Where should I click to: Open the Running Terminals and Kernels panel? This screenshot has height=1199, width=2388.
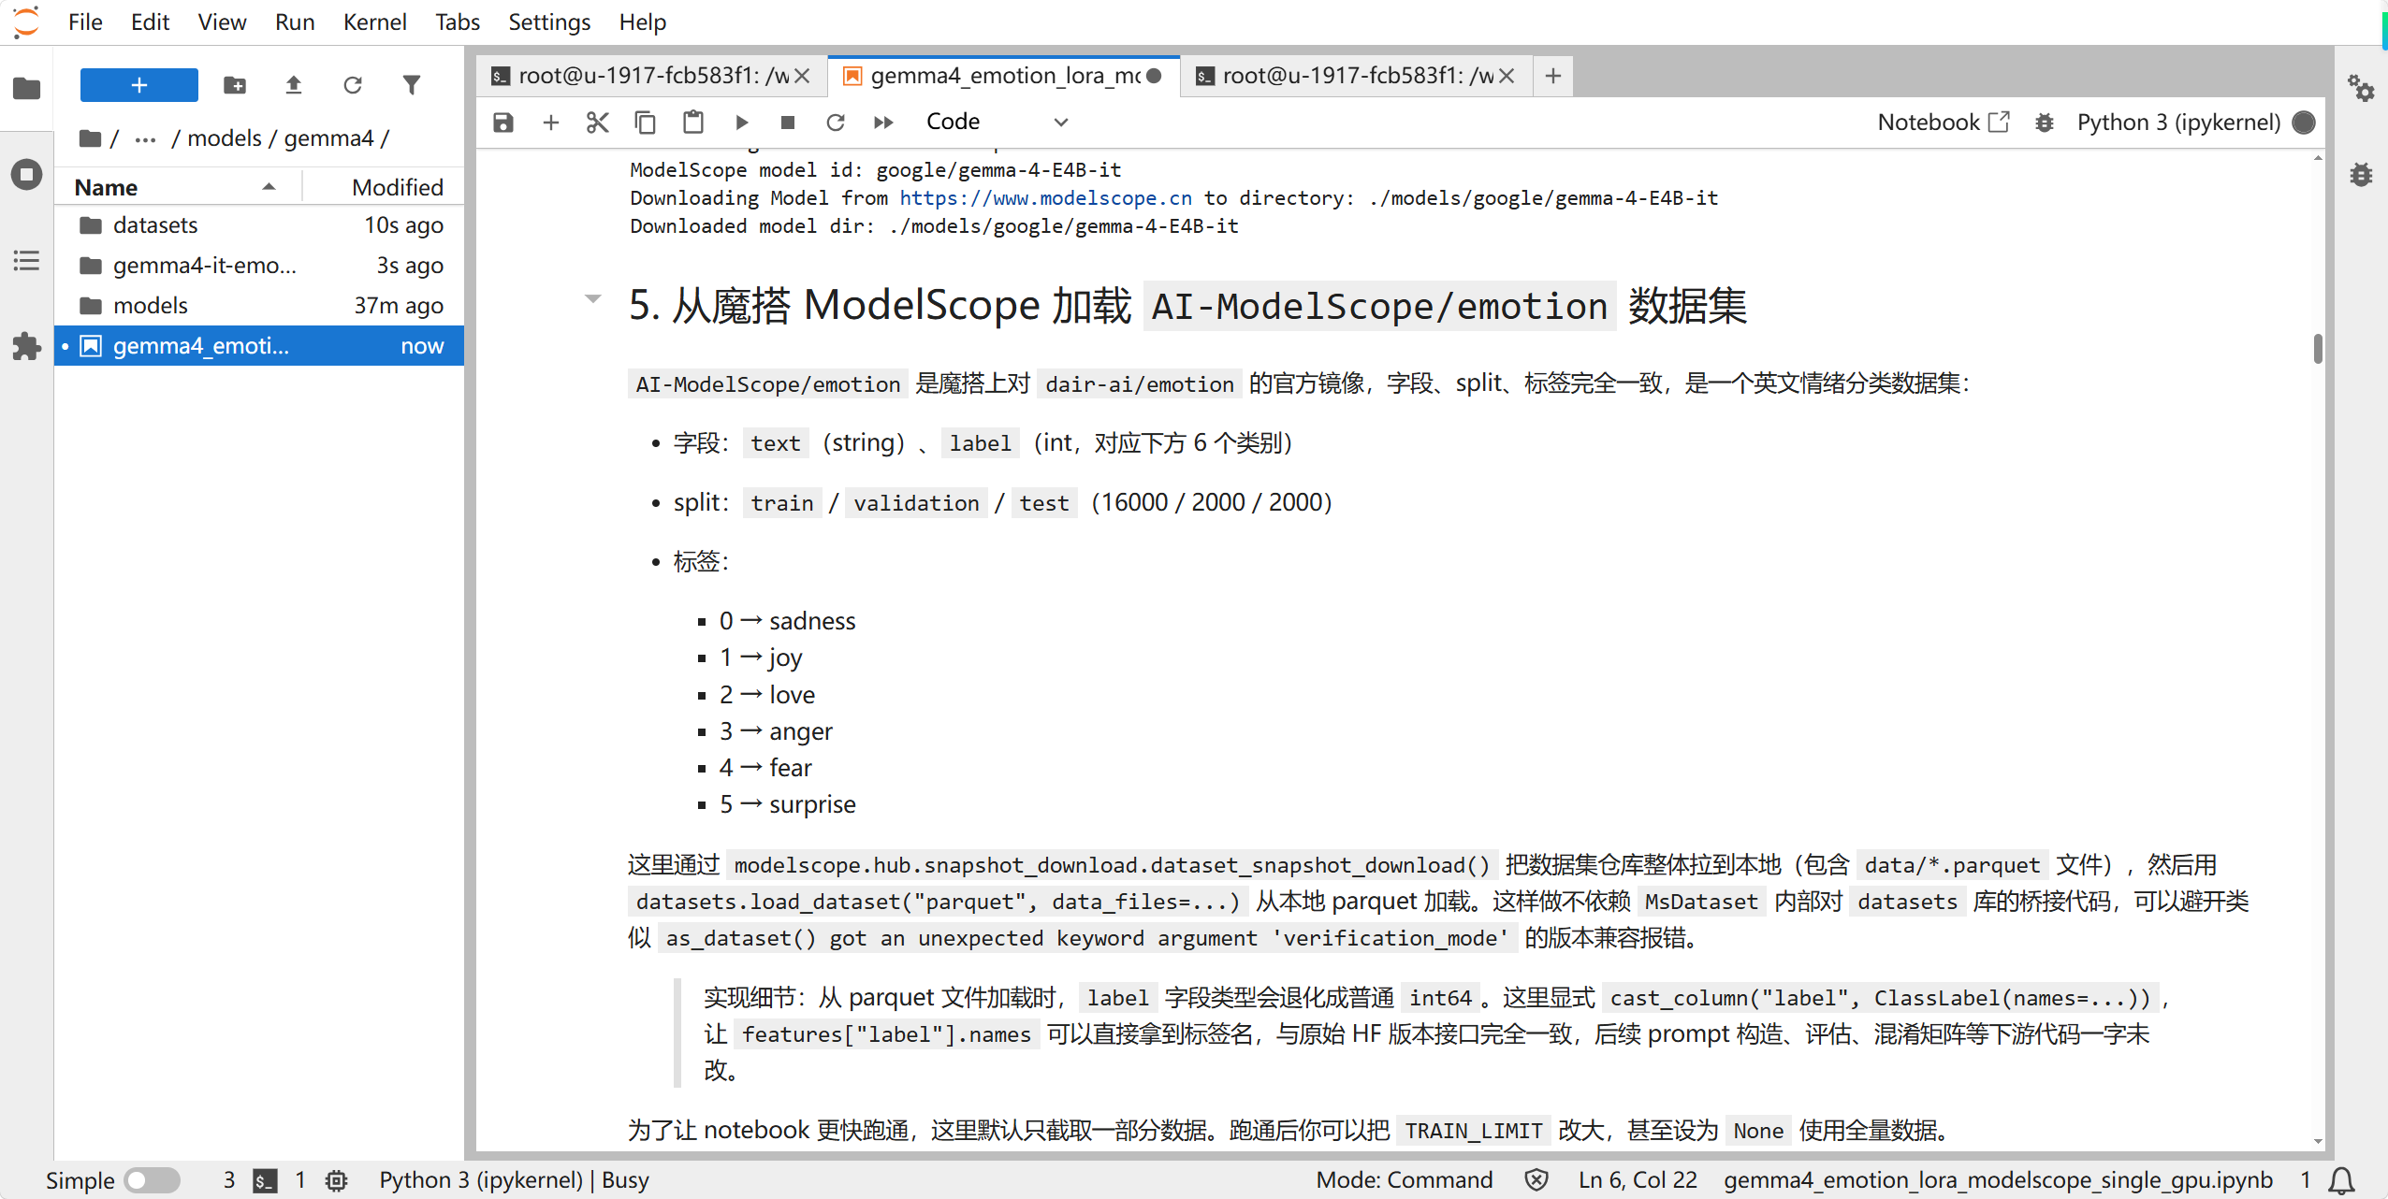pyautogui.click(x=26, y=175)
